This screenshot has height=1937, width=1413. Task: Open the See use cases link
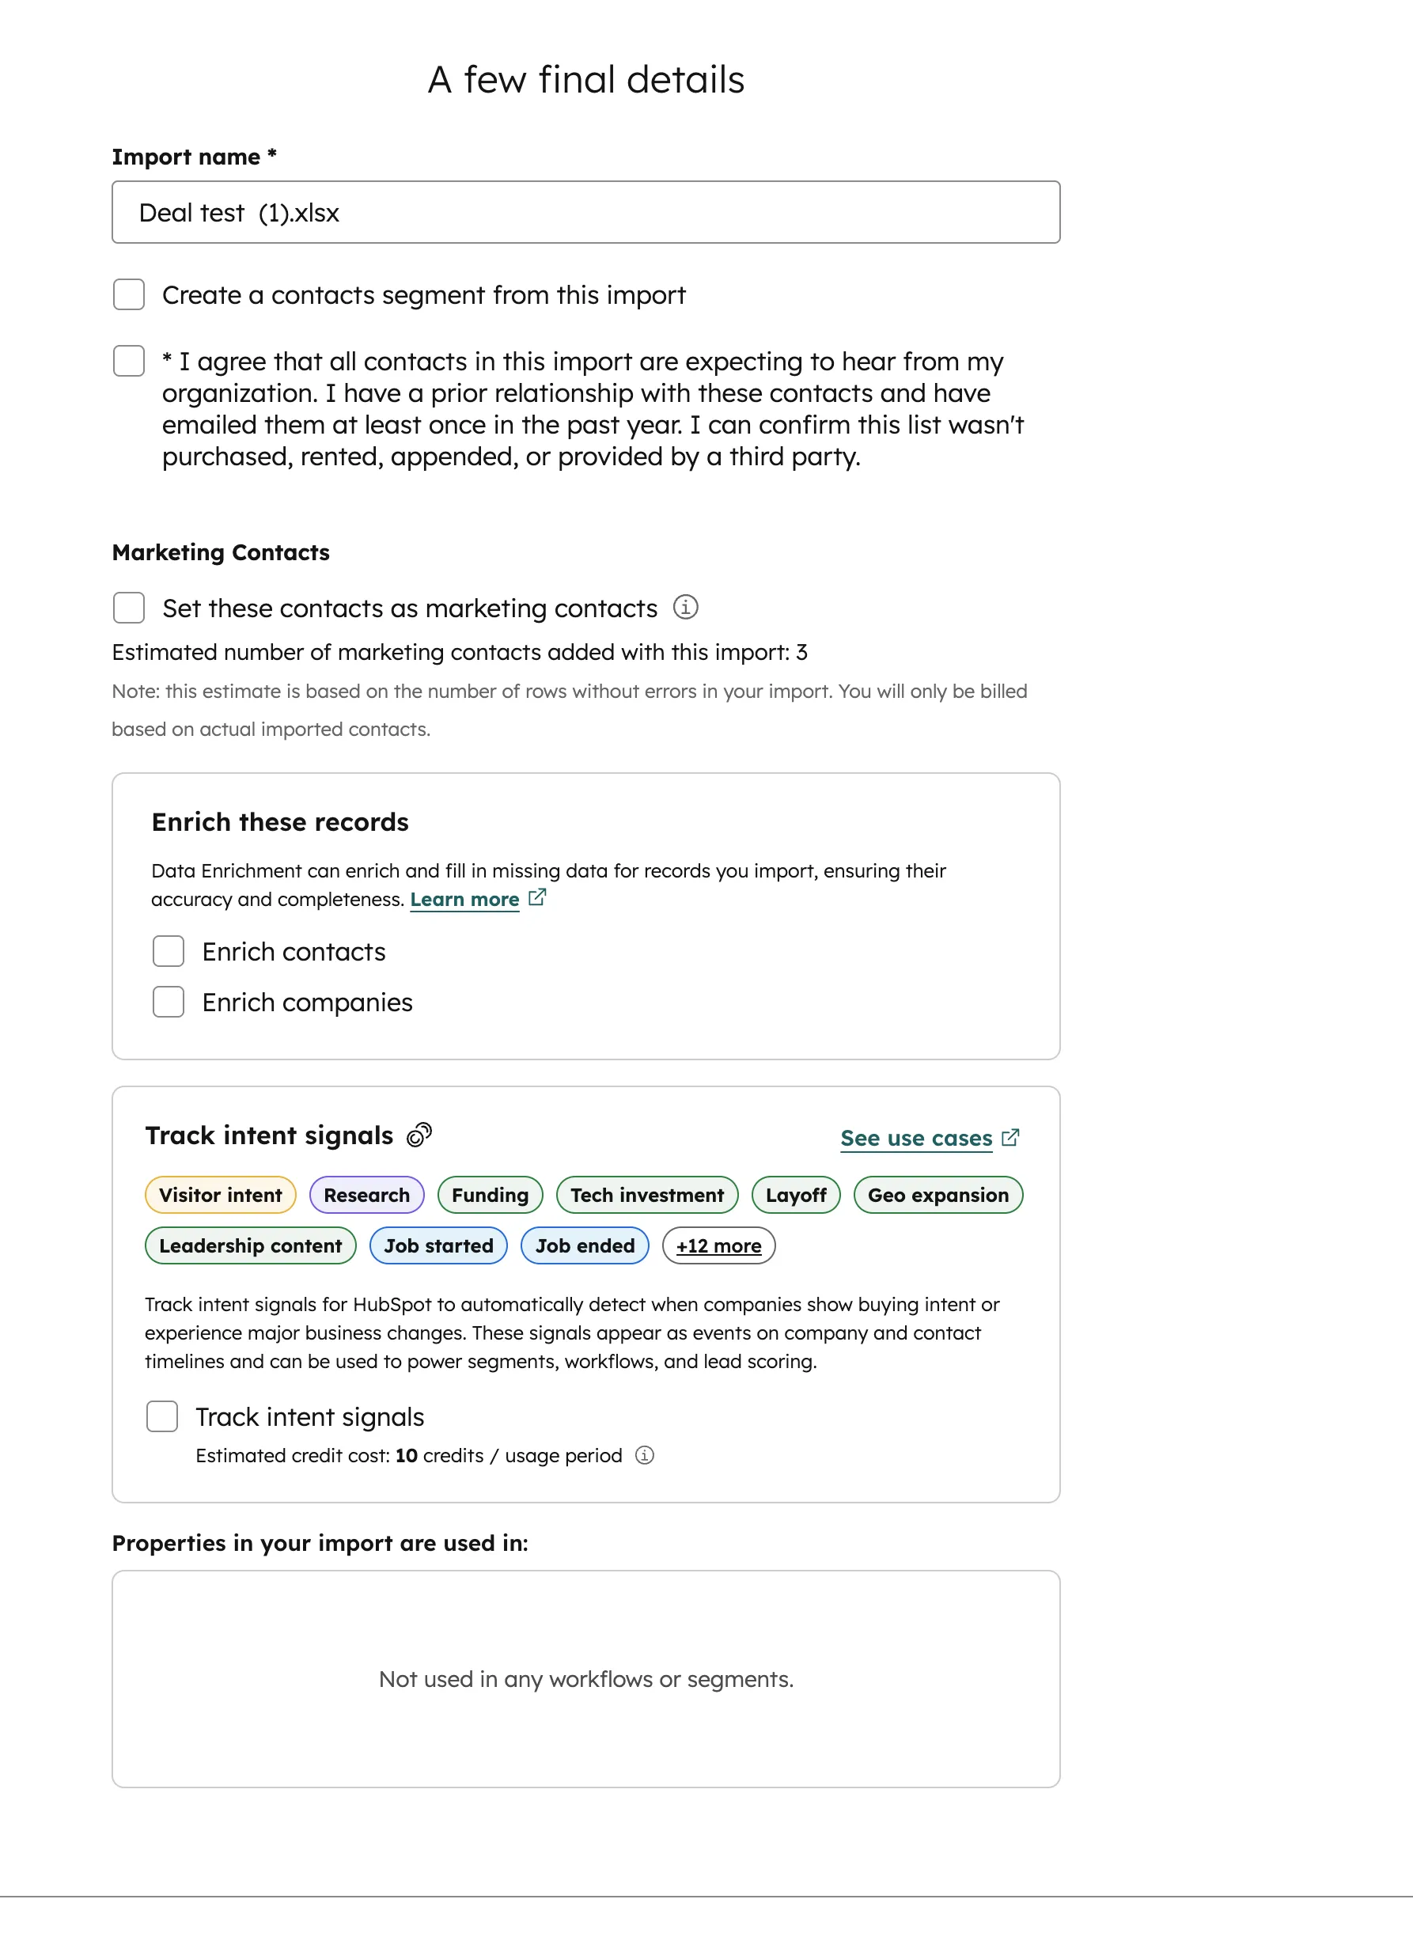pos(916,1139)
